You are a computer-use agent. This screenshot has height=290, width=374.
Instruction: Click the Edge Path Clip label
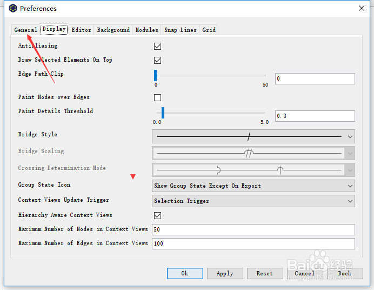(x=41, y=74)
